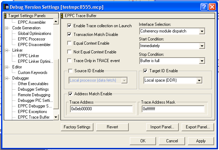Select Custom Keywords panel
Image resolution: width=219 pixels, height=150 pixels.
[x=33, y=73]
